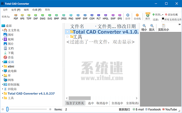Expand Total CAD Converter v4.1.0.237 tree node
Image resolution: width=182 pixels, height=113 pixels.
point(2,94)
